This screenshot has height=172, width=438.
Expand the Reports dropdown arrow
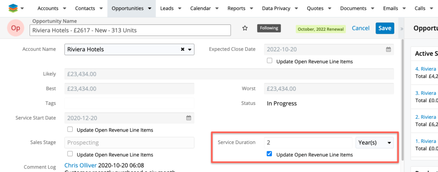pyautogui.click(x=252, y=9)
